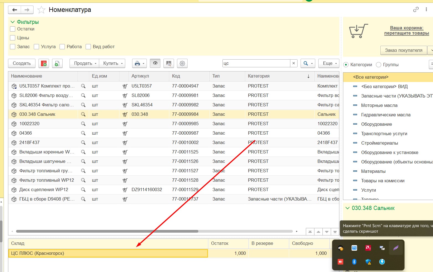433x272 pixels.
Task: Click the Создать button
Action: [22, 63]
